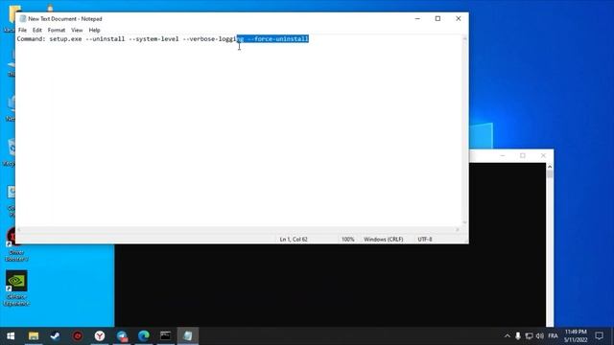Screen dimensions: 614x345
Task: Click the Windows (CRLF) status entry
Action: [384, 240]
